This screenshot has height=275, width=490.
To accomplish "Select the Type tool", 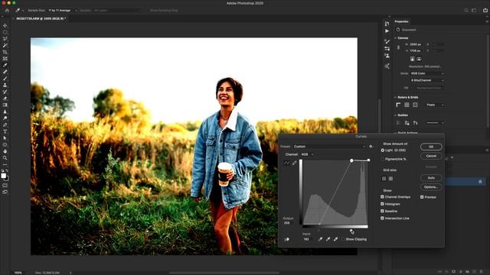I will tap(5, 131).
